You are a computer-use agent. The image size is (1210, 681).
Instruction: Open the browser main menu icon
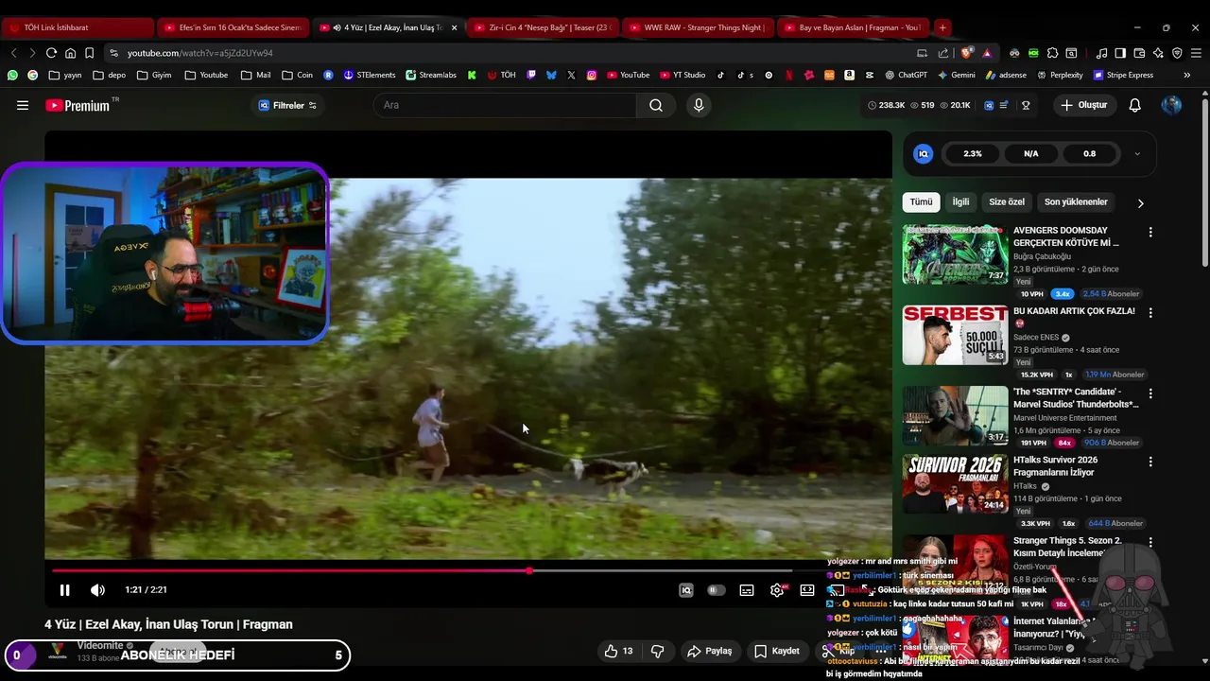1196,53
